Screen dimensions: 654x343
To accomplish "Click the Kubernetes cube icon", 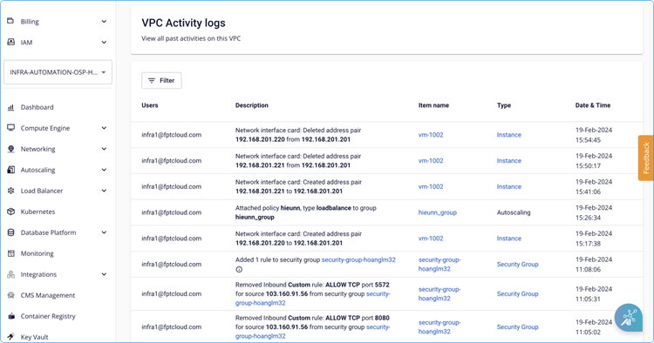I will tap(10, 212).
